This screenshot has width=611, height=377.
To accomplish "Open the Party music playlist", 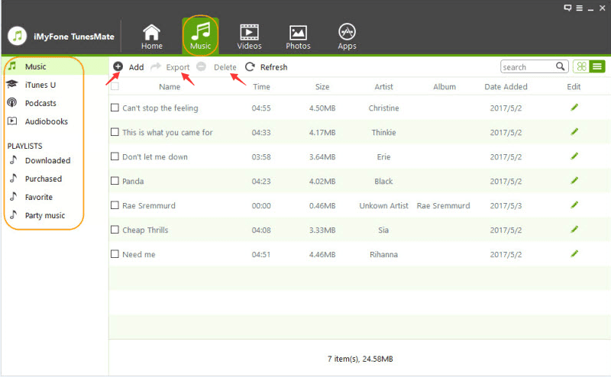I will (45, 215).
